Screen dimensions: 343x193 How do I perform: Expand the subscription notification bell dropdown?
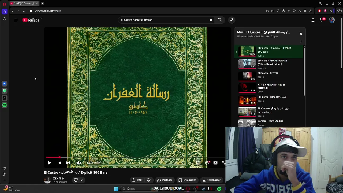[x=78, y=180]
